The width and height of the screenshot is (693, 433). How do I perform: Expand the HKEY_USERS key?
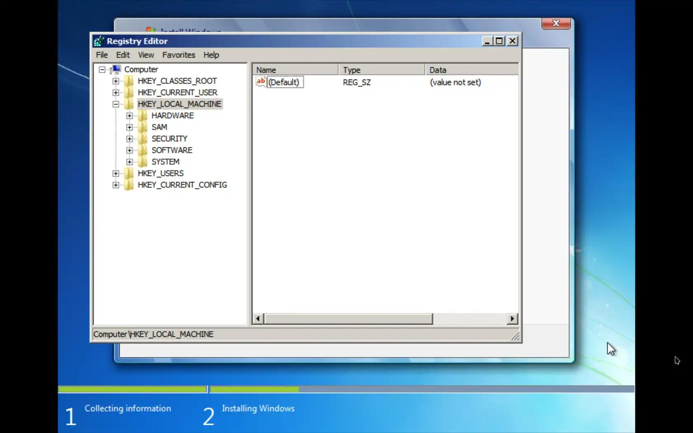(116, 174)
